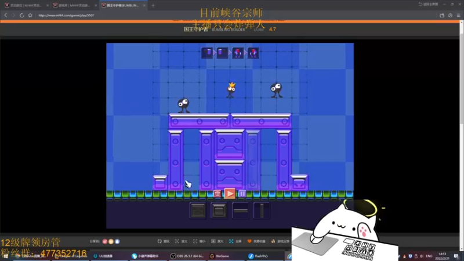Click the crowned king character

pos(231,90)
